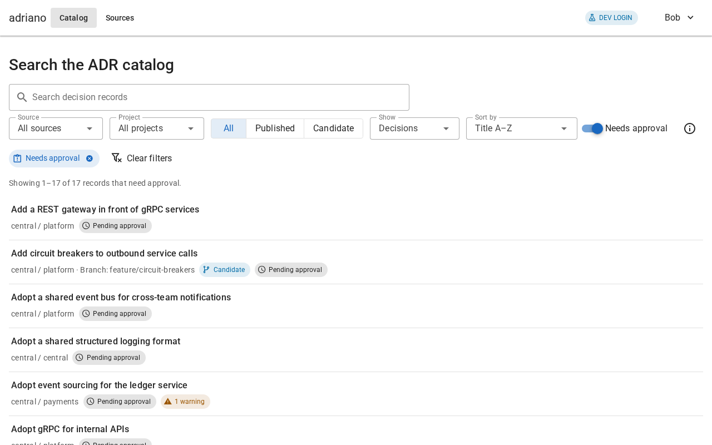Viewport: 712px width, 445px height.
Task: Remove the Needs approval filter chip
Action: (x=90, y=159)
